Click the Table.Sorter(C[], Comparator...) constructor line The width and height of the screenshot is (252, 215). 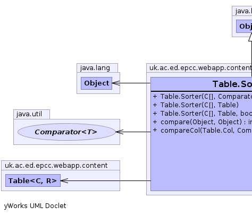(x=202, y=97)
